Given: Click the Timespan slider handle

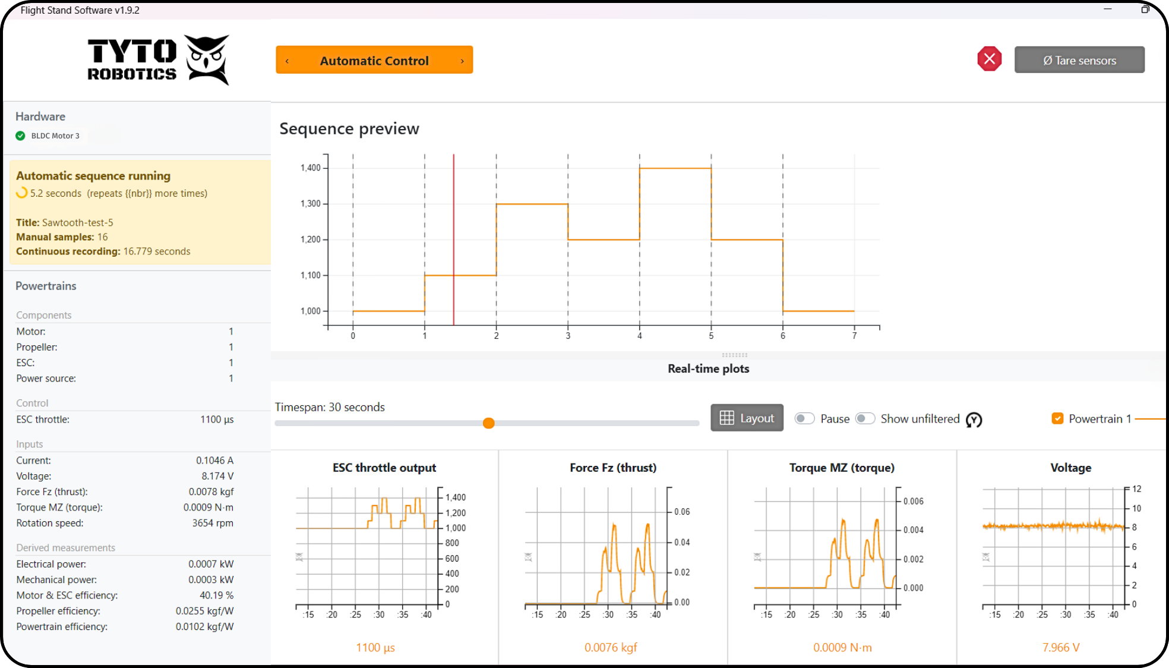Looking at the screenshot, I should pos(488,423).
